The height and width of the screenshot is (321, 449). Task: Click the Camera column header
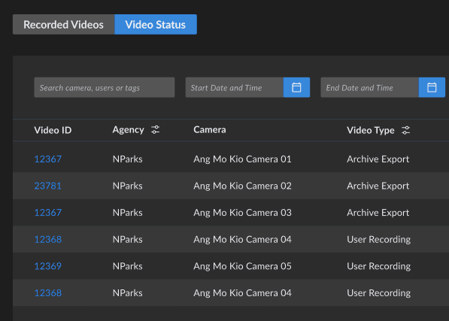click(210, 130)
